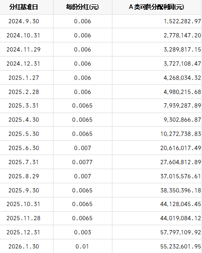The image size is (202, 253).
Task: Click profit value 3,727,108.47
Action: coord(182,64)
